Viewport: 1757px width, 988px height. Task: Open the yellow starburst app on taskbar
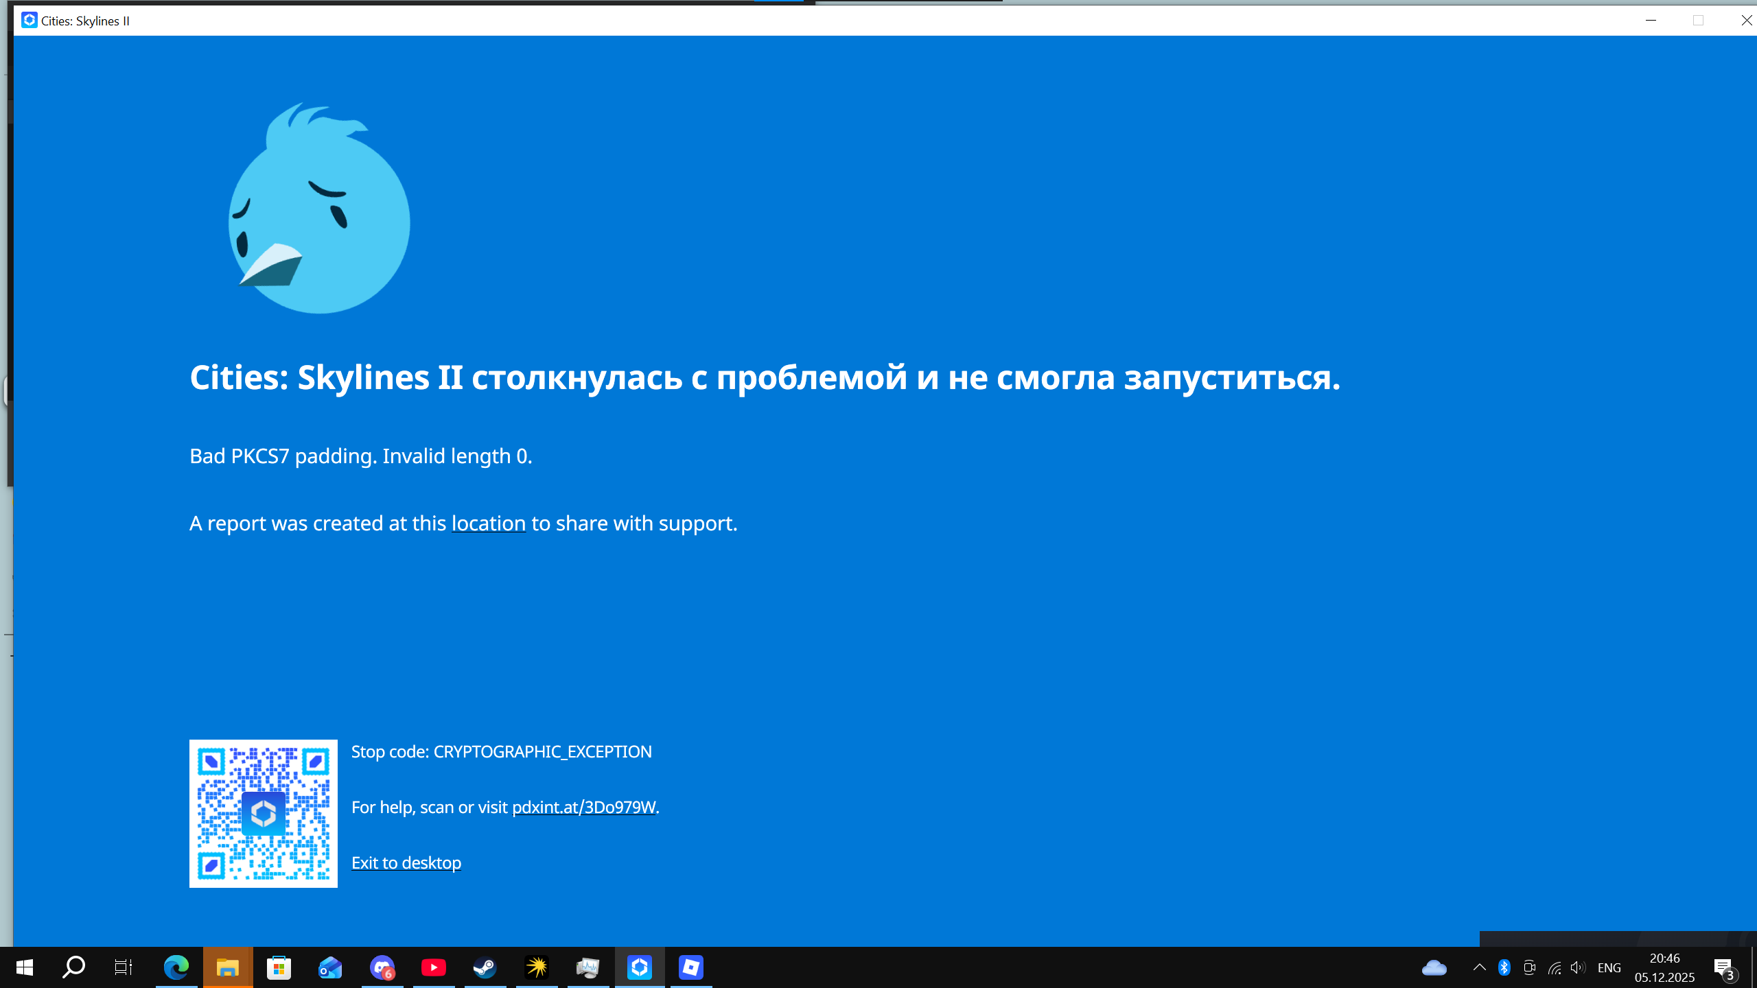point(537,967)
